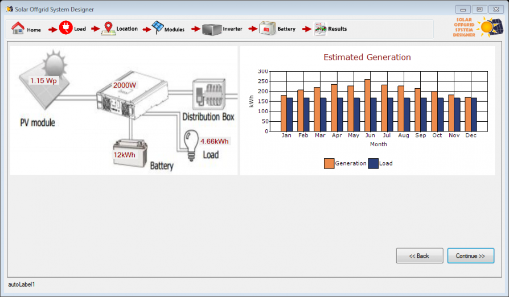Select the Location map pin icon
Viewport: 509px width, 297px height.
[108, 28]
